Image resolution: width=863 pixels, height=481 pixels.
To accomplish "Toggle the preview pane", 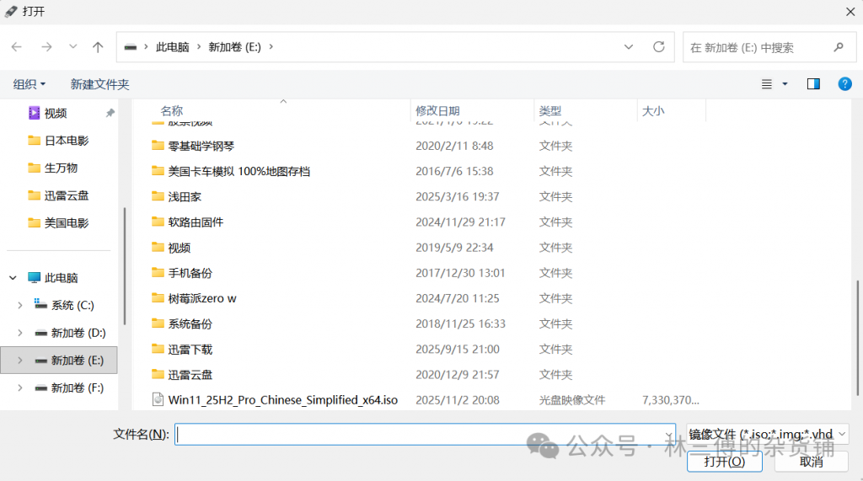I will click(813, 83).
